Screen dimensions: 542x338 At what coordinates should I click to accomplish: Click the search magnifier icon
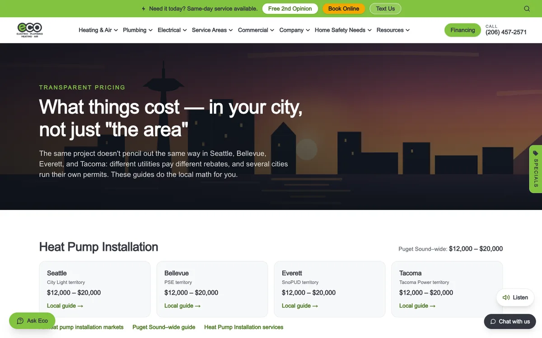click(x=527, y=9)
